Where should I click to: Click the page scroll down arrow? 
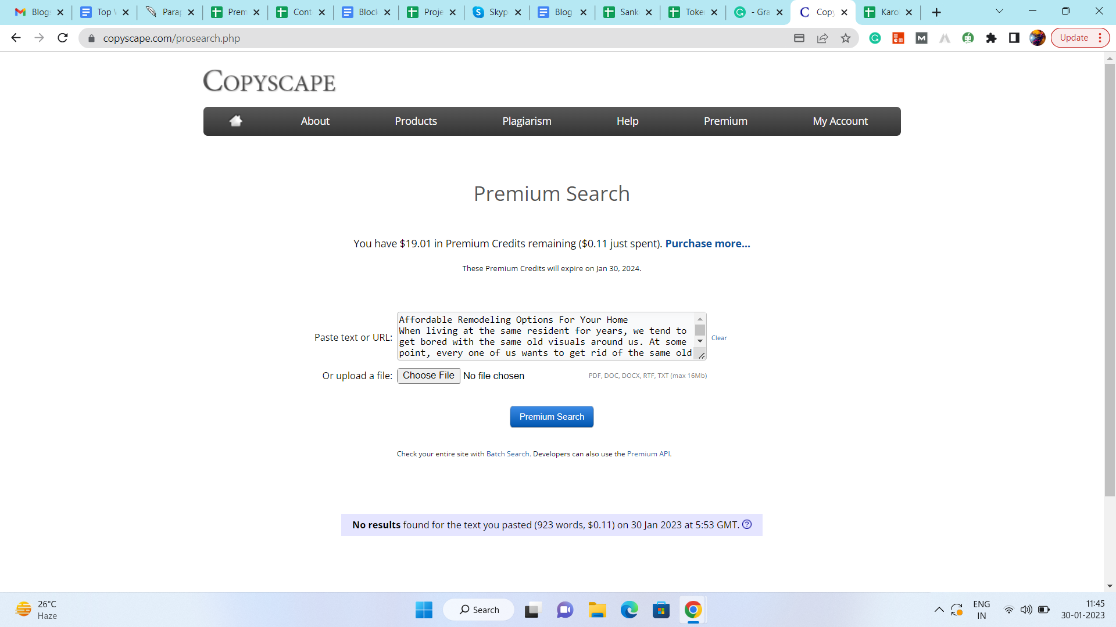coord(1110,586)
